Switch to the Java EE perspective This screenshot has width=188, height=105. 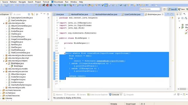(x=172, y=9)
